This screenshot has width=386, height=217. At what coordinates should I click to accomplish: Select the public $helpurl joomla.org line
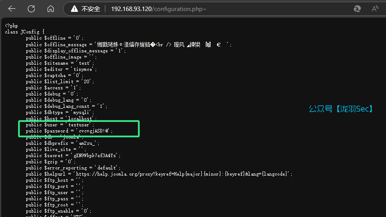[x=159, y=174]
